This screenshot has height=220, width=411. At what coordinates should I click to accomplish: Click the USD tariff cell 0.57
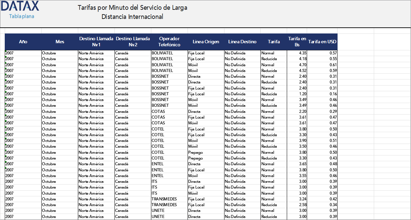click(322, 53)
